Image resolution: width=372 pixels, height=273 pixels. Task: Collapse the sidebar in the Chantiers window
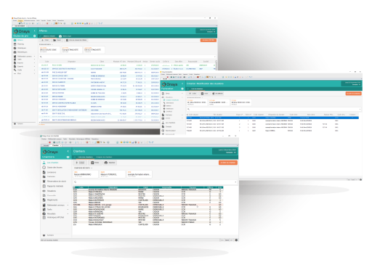[68, 151]
